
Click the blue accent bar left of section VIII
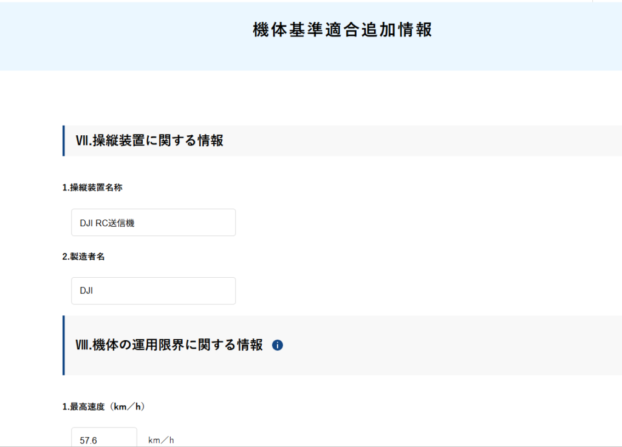[63, 345]
